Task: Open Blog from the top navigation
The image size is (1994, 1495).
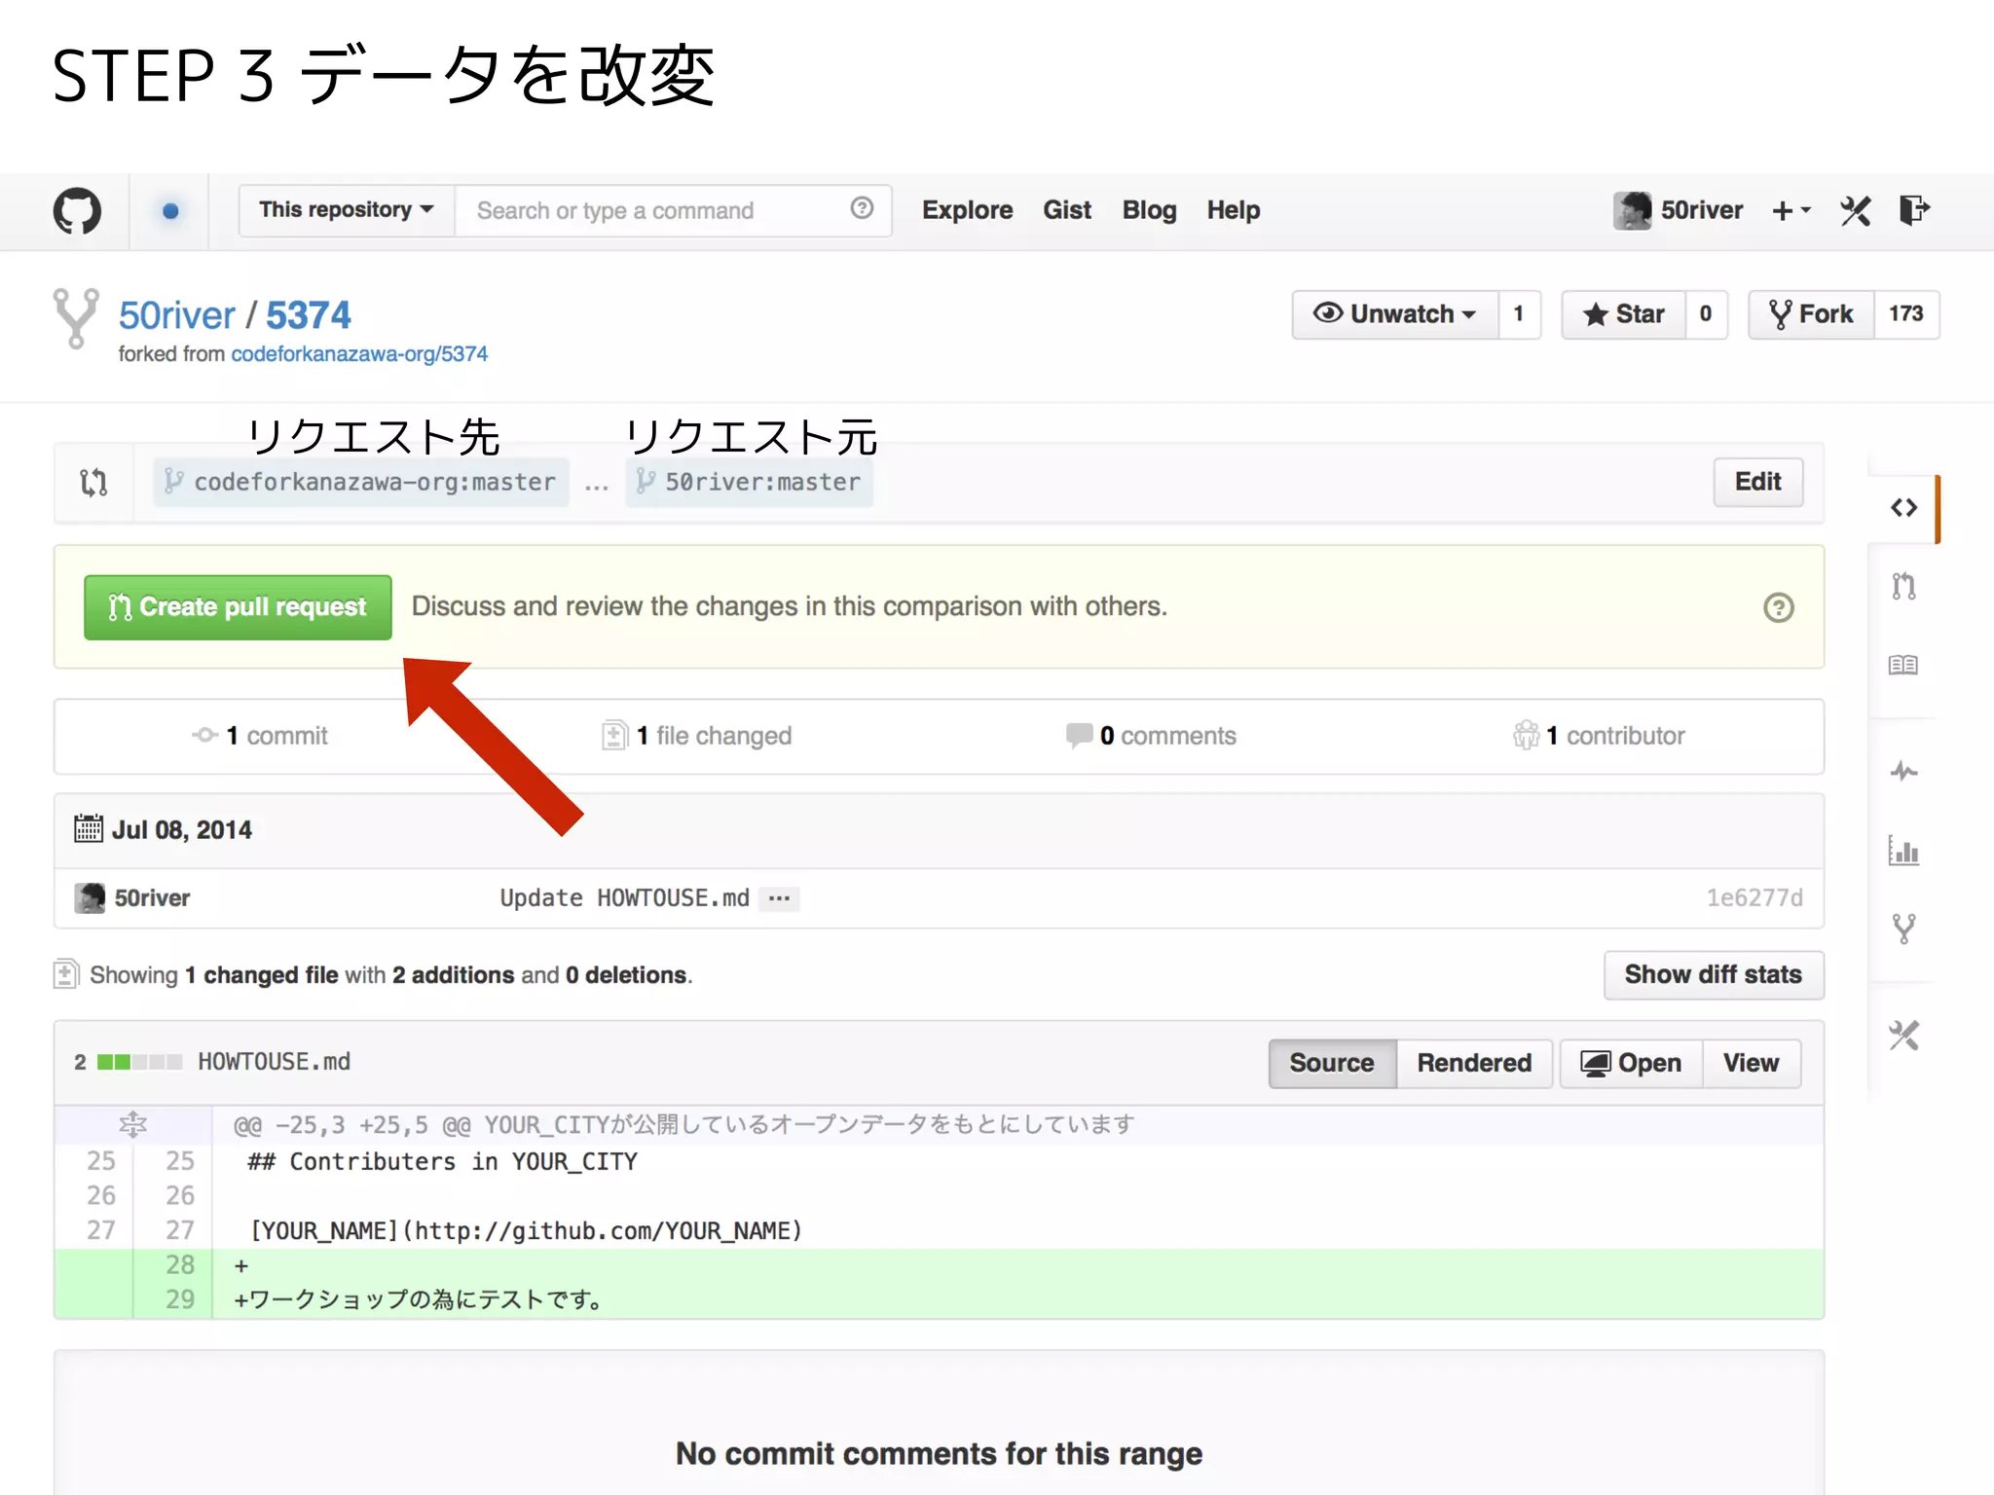Action: 1149,210
